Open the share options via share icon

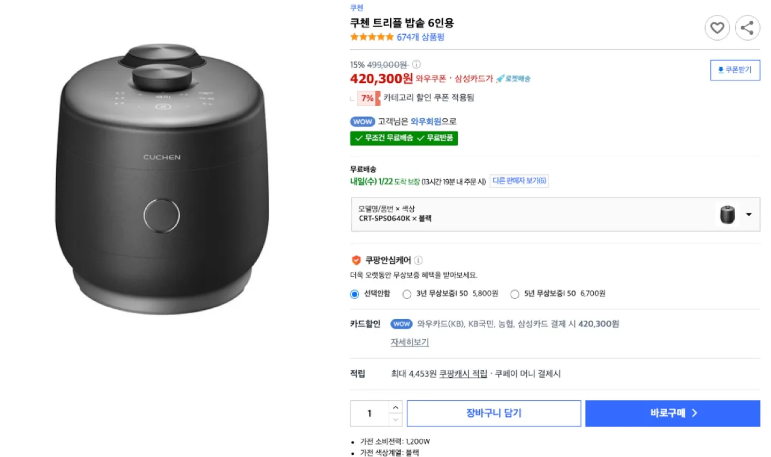point(747,28)
